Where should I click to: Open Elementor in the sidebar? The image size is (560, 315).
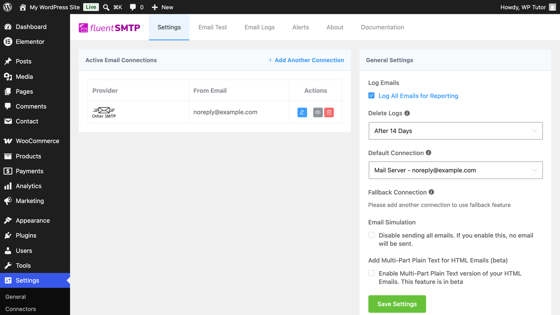pyautogui.click(x=35, y=42)
